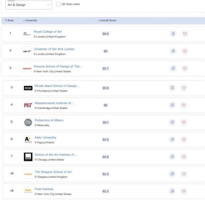Image resolution: width=205 pixels, height=201 pixels.
Task: Click the Glasgow, United Kingdom location
Action: tap(52, 177)
